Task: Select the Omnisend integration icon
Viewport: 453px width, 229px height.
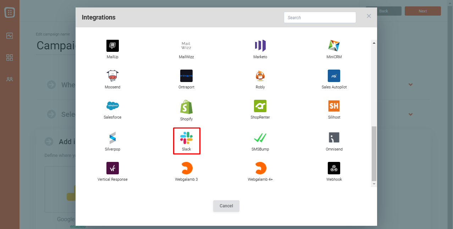Action: point(334,138)
